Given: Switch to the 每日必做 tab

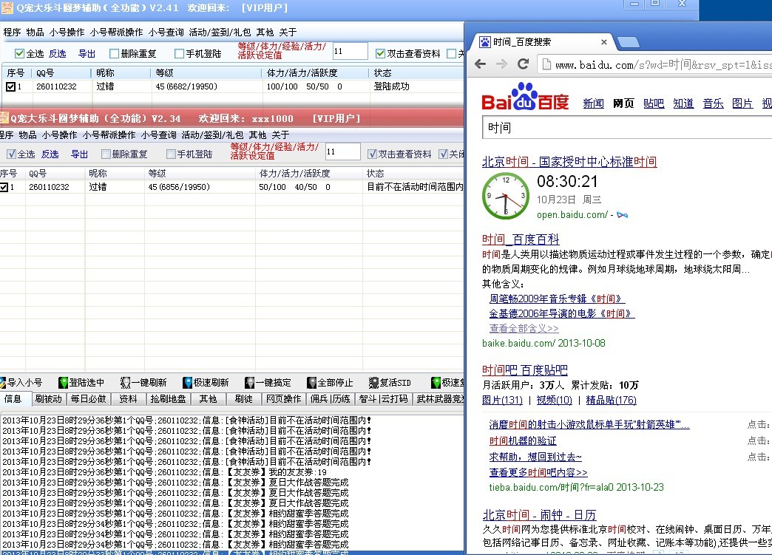Looking at the screenshot, I should 89,399.
